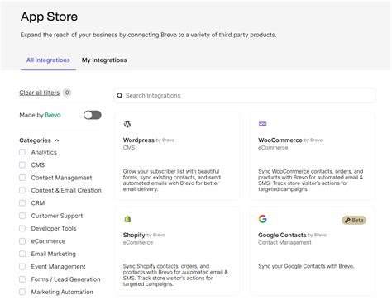Open the Shopify integration title
This screenshot has height=300, width=392.
134,235
